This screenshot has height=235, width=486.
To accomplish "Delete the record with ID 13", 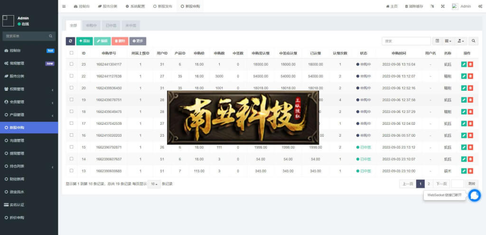I will coord(470,171).
